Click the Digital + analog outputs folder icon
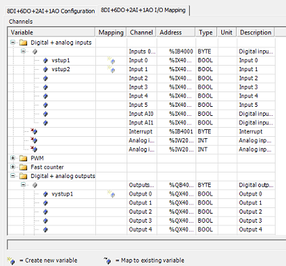286x266 pixels. coord(23,176)
